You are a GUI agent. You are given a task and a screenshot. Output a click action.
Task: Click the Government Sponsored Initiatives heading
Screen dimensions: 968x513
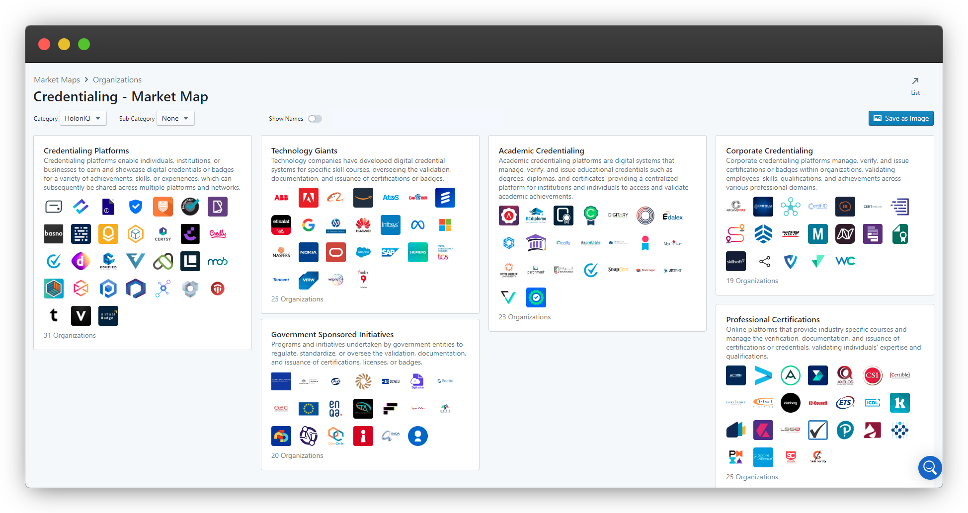click(x=332, y=334)
